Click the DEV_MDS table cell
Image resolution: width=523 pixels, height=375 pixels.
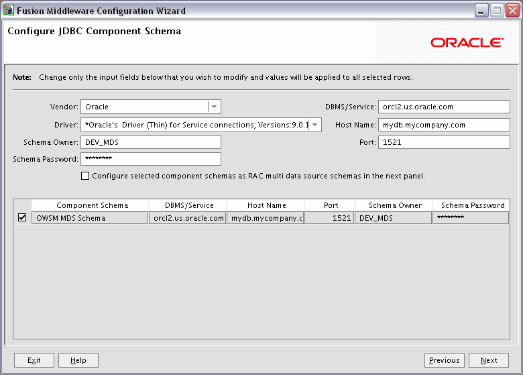coord(394,218)
